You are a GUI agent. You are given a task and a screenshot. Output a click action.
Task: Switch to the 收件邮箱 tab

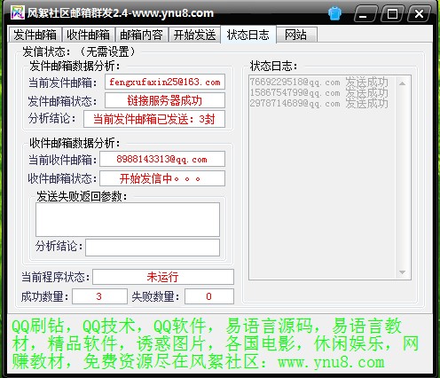click(88, 35)
